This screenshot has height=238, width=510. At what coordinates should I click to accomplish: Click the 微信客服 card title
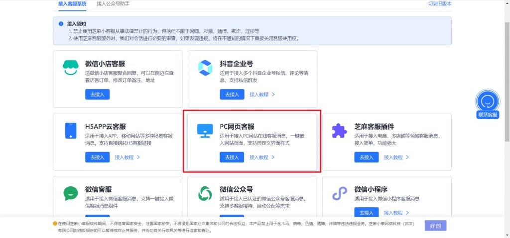coord(99,189)
